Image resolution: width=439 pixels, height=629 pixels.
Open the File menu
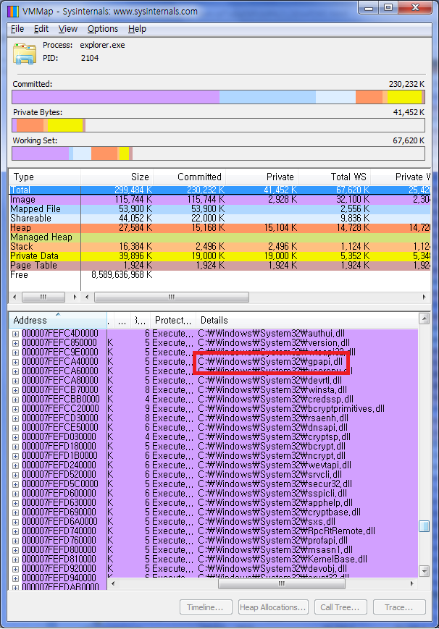pos(17,29)
